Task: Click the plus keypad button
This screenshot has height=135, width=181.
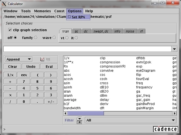Action: click(10, 82)
